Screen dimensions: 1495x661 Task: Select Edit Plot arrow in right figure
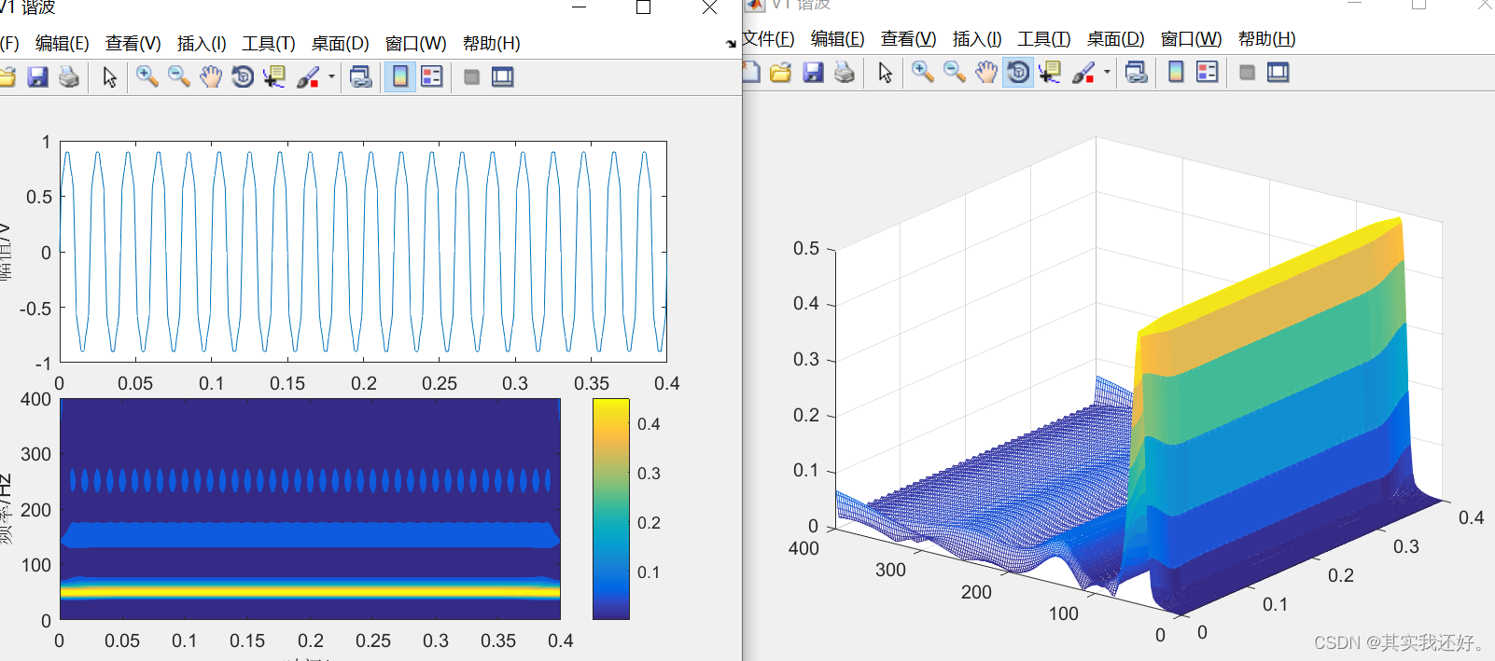click(x=886, y=73)
